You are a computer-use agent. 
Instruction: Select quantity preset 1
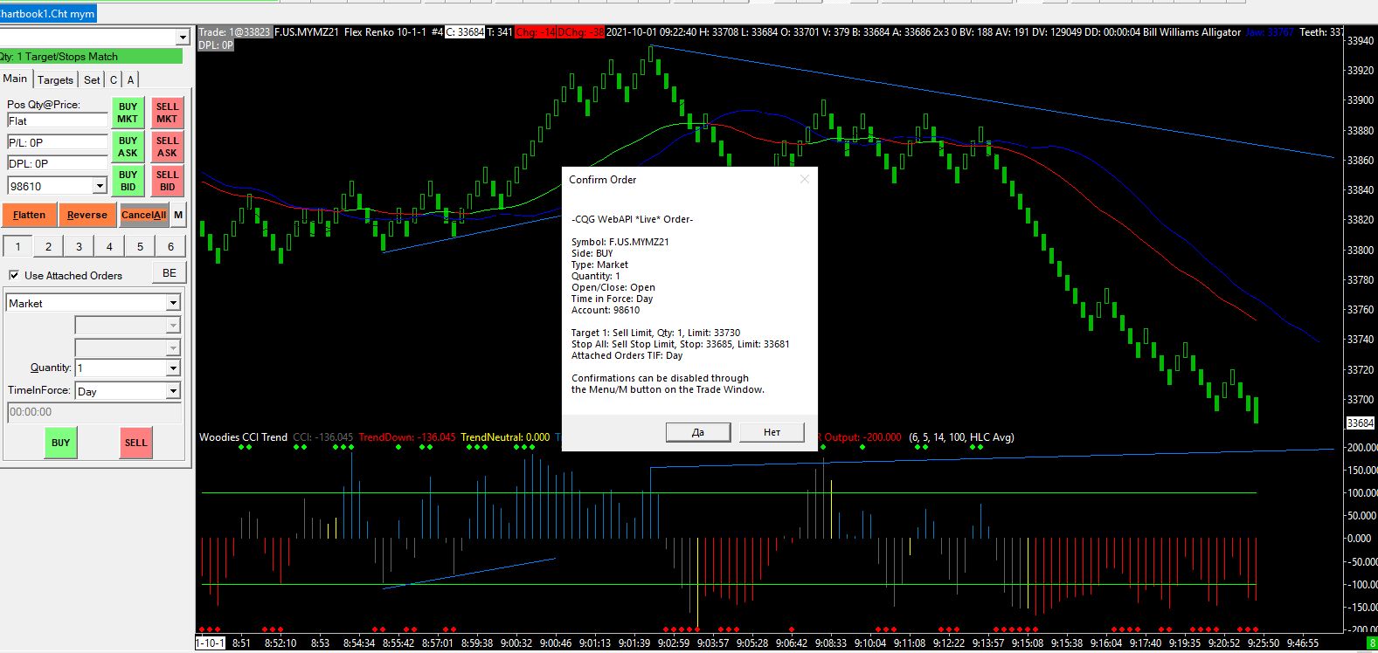[17, 246]
